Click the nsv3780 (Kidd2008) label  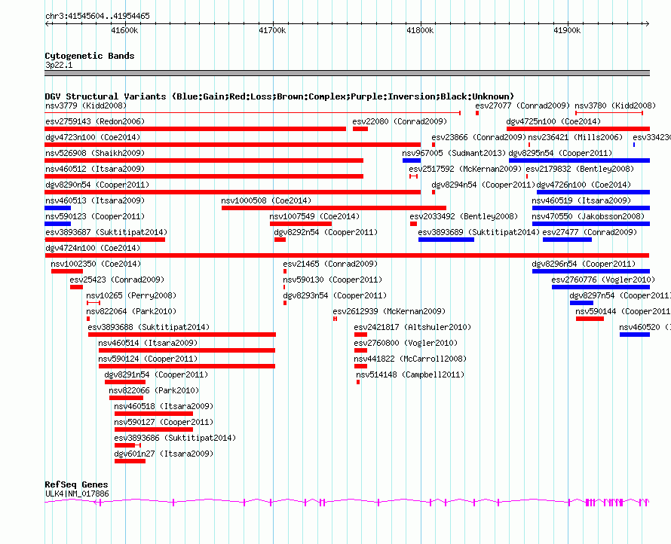tap(615, 105)
